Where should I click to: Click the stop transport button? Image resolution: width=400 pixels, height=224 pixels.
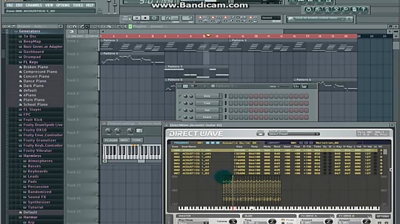point(145,18)
